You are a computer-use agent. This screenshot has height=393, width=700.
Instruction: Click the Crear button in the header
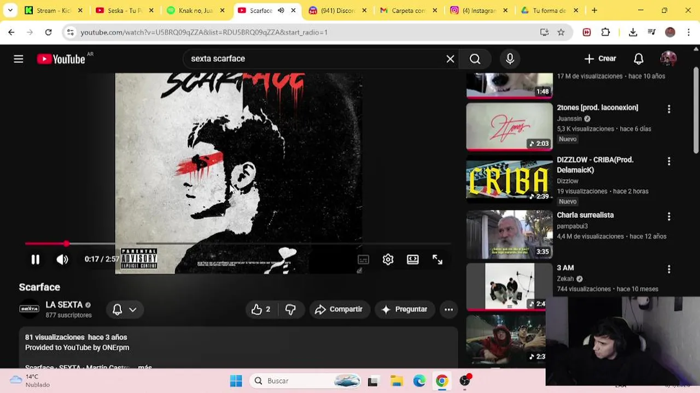coord(600,59)
